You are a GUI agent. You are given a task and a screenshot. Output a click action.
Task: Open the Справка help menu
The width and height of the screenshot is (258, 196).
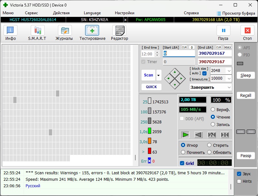191,13
